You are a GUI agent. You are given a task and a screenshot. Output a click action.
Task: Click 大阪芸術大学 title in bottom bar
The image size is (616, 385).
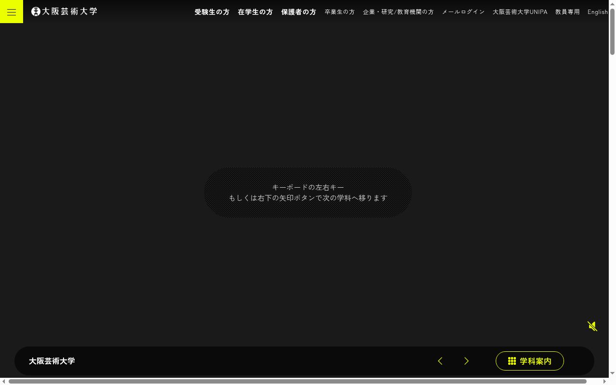coord(52,361)
